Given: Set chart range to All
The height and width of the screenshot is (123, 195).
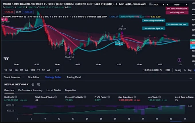Looking at the screenshot, I should pos(49,70).
